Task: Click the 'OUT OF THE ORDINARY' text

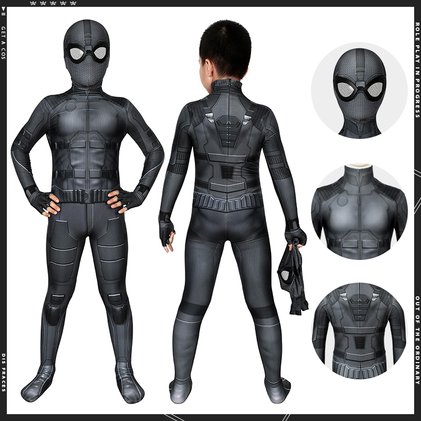Action: pos(417,340)
